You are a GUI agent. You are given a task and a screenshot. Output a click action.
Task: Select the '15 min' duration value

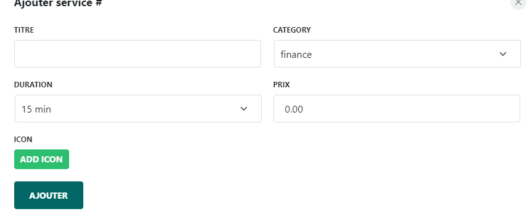pyautogui.click(x=36, y=109)
